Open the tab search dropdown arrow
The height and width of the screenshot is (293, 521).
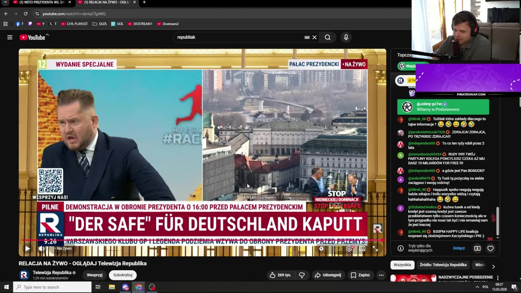[5, 2]
